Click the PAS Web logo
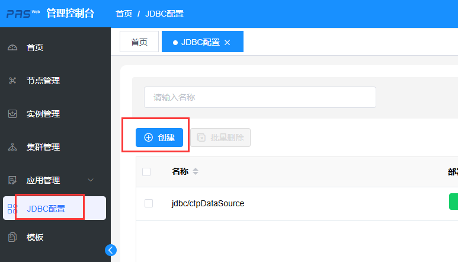Viewport: 458px width, 262px height. click(23, 14)
